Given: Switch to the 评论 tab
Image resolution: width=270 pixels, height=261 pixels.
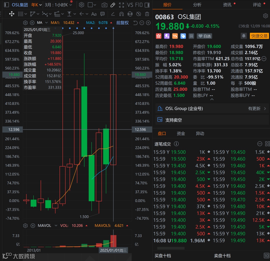Looking at the screenshot, I should (x=257, y=5).
